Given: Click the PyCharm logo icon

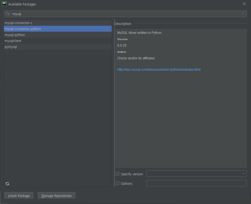Looking at the screenshot, I should pos(4,4).
